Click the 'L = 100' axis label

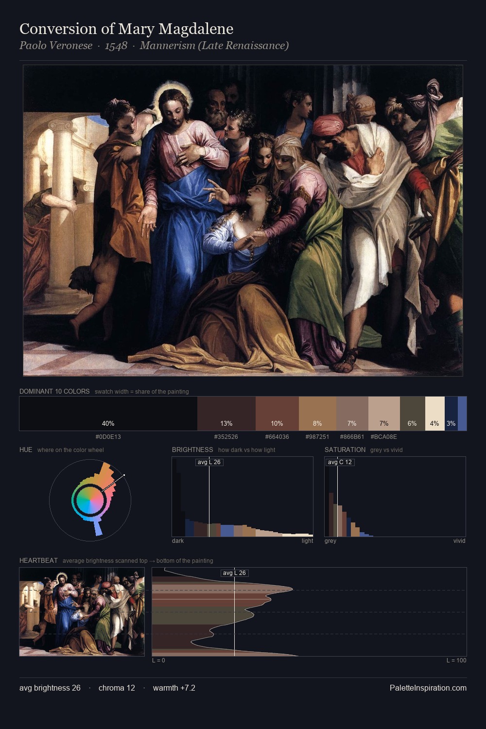(x=456, y=660)
